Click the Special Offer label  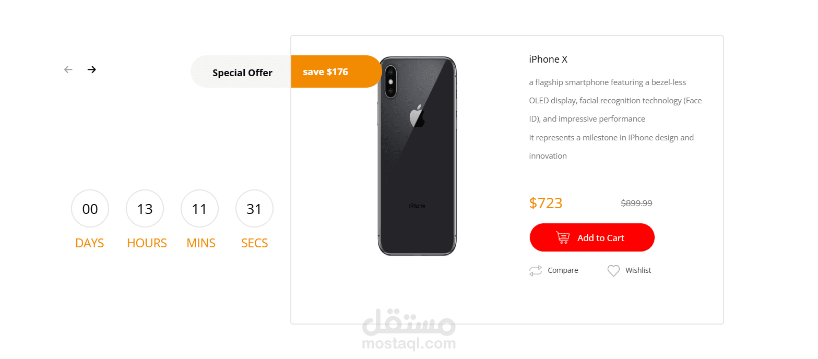[242, 73]
